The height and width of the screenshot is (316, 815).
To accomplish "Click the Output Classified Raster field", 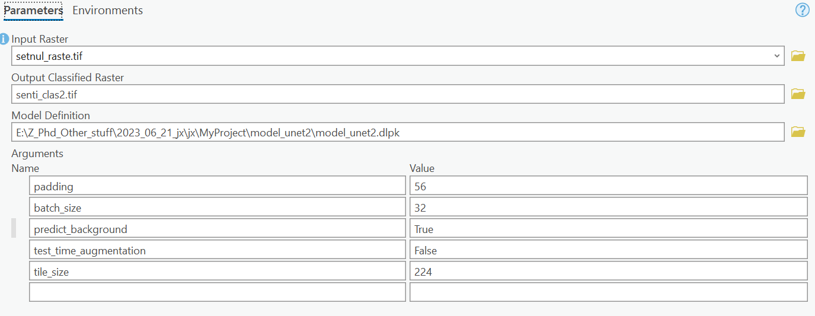I will [397, 94].
